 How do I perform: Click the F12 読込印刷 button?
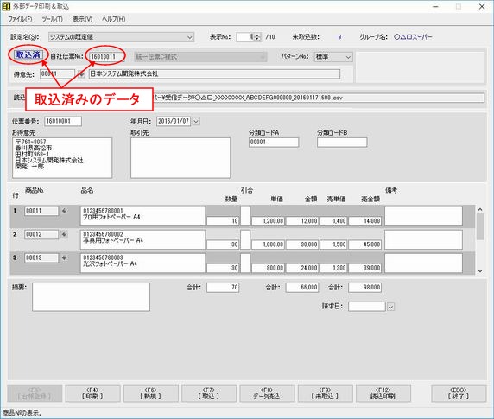383,393
